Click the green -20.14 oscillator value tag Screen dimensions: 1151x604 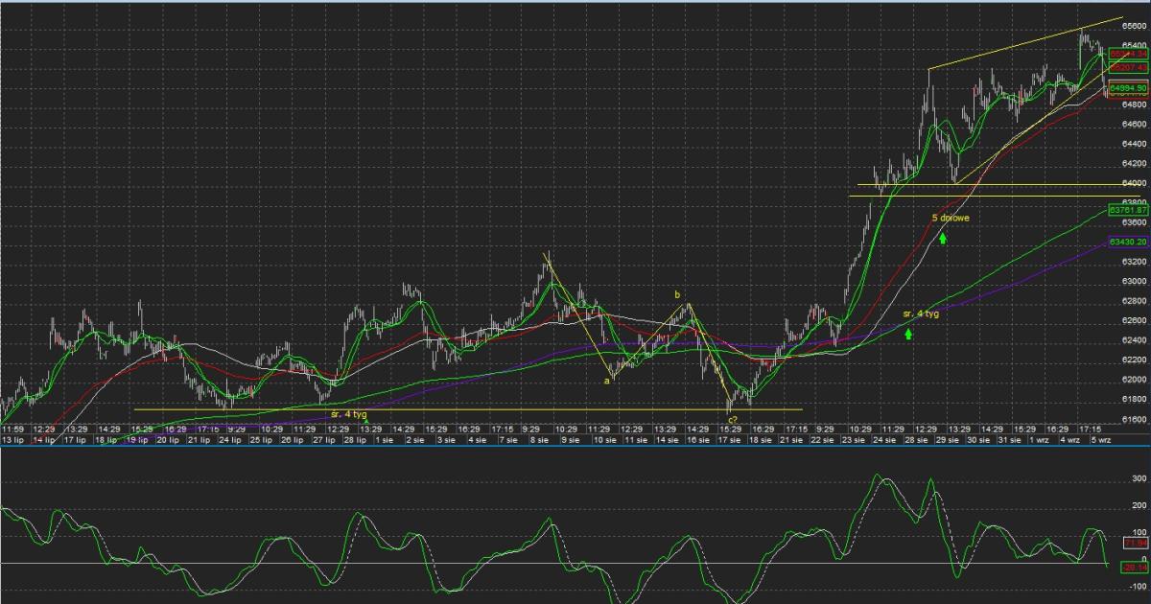click(x=1134, y=568)
